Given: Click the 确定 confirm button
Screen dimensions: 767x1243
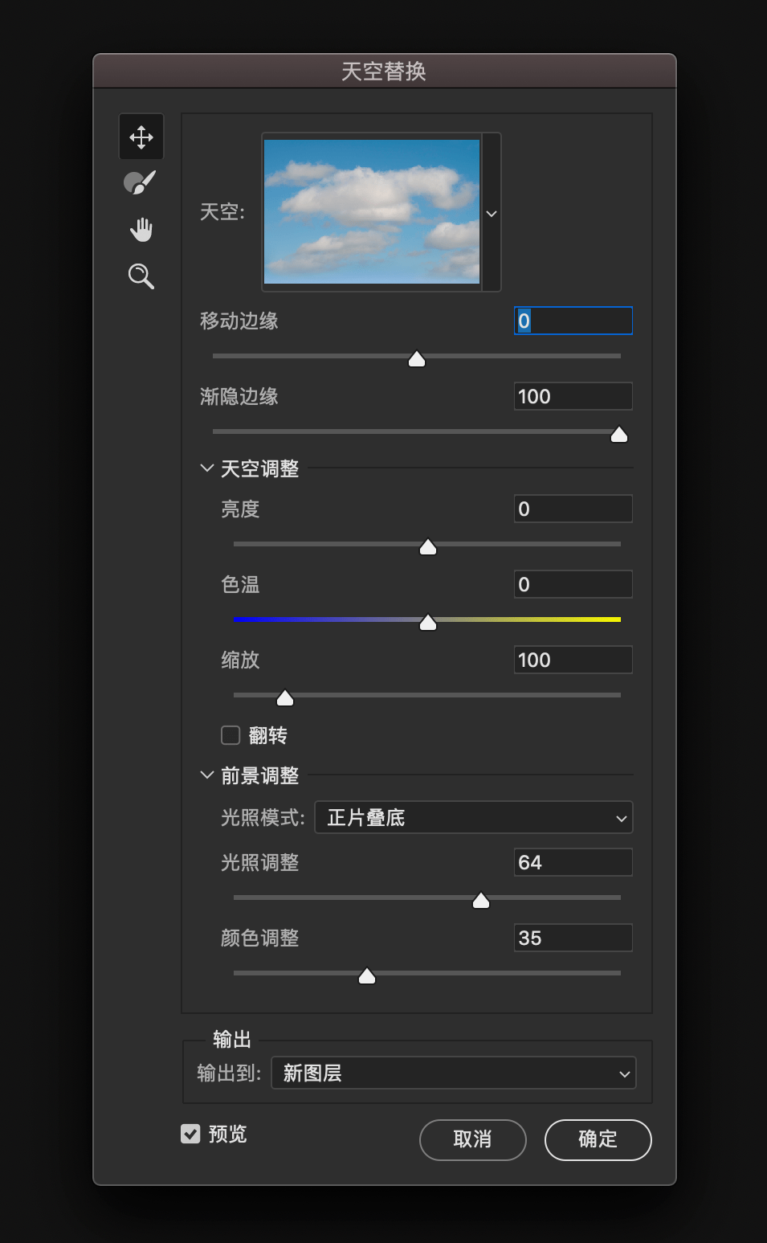Looking at the screenshot, I should pos(598,1139).
